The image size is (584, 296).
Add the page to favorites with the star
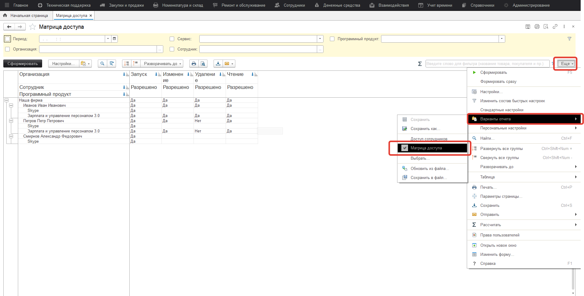[32, 27]
